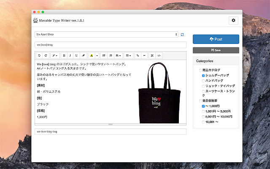The width and height of the screenshot is (270, 169).
Task: Apply the yellow text highlight color
Action: pos(92,55)
